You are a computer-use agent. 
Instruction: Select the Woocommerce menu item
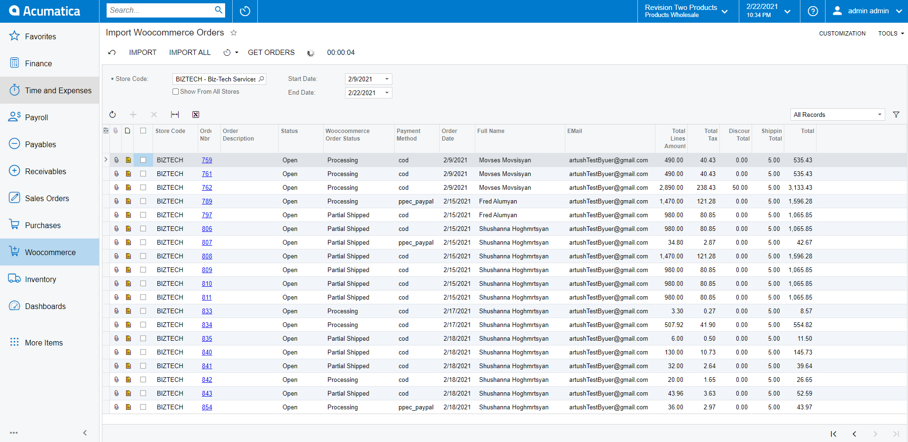(x=50, y=252)
